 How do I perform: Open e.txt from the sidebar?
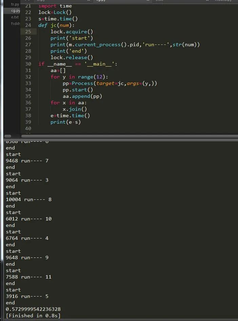click(x=15, y=17)
